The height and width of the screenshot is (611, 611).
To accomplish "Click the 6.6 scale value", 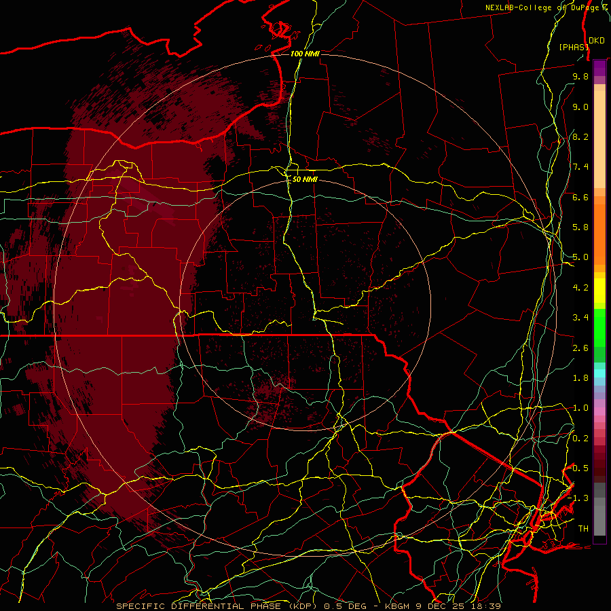I will click(x=580, y=197).
